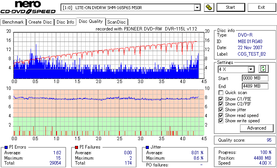Disable Show read speed checkbox

(x=221, y=115)
